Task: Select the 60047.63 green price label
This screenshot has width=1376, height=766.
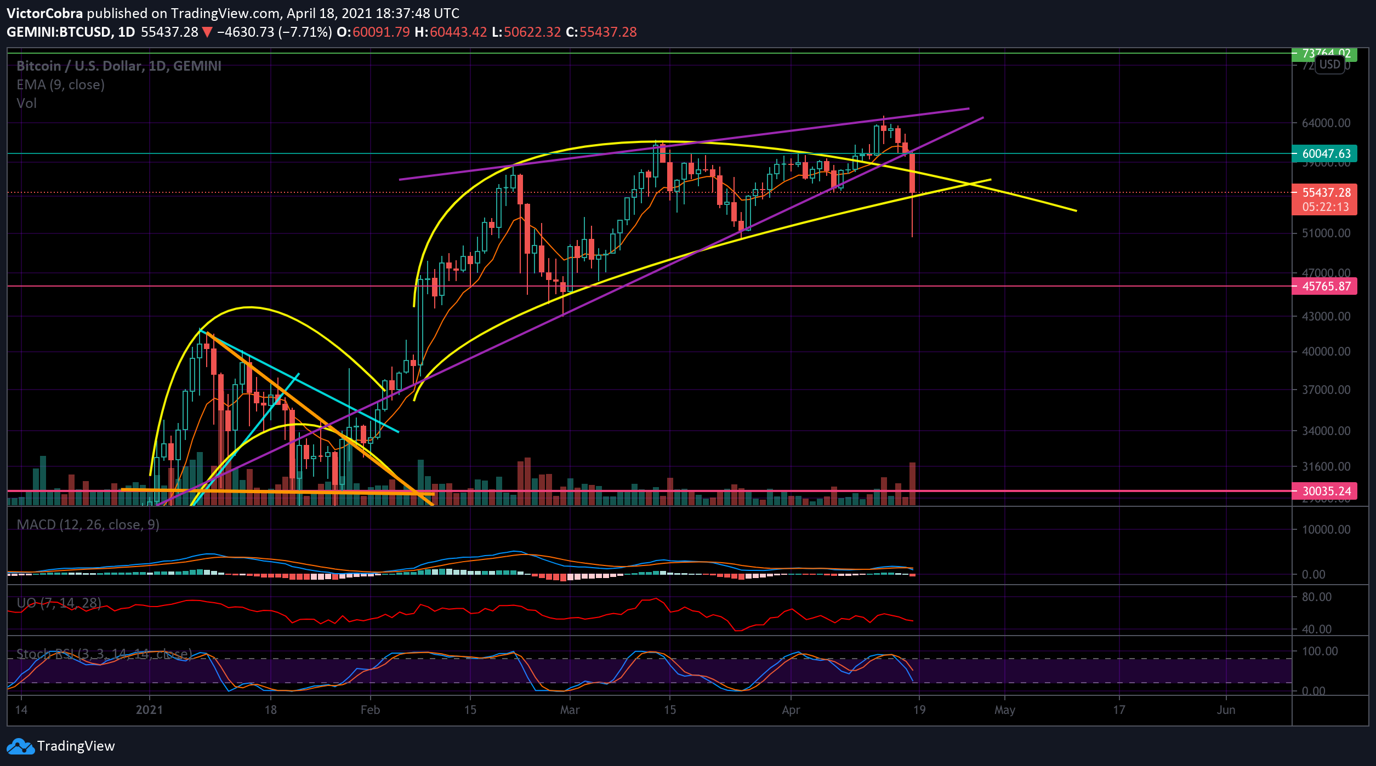Action: pos(1324,154)
